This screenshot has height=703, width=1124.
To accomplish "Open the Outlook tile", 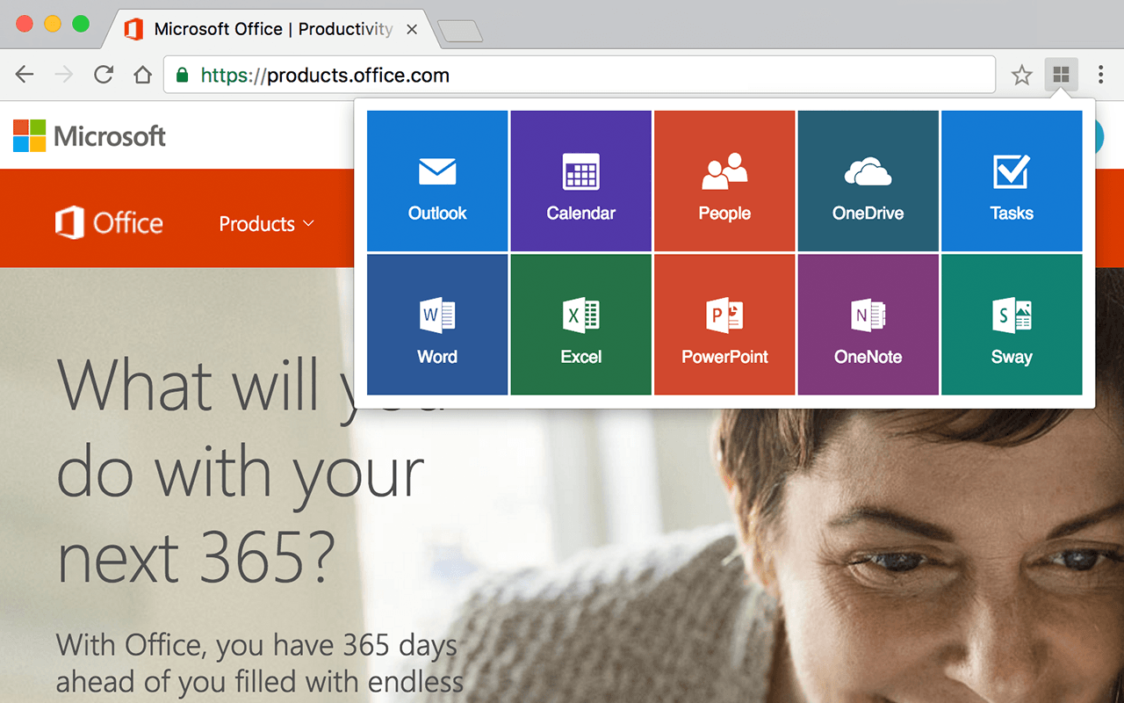I will [x=437, y=181].
